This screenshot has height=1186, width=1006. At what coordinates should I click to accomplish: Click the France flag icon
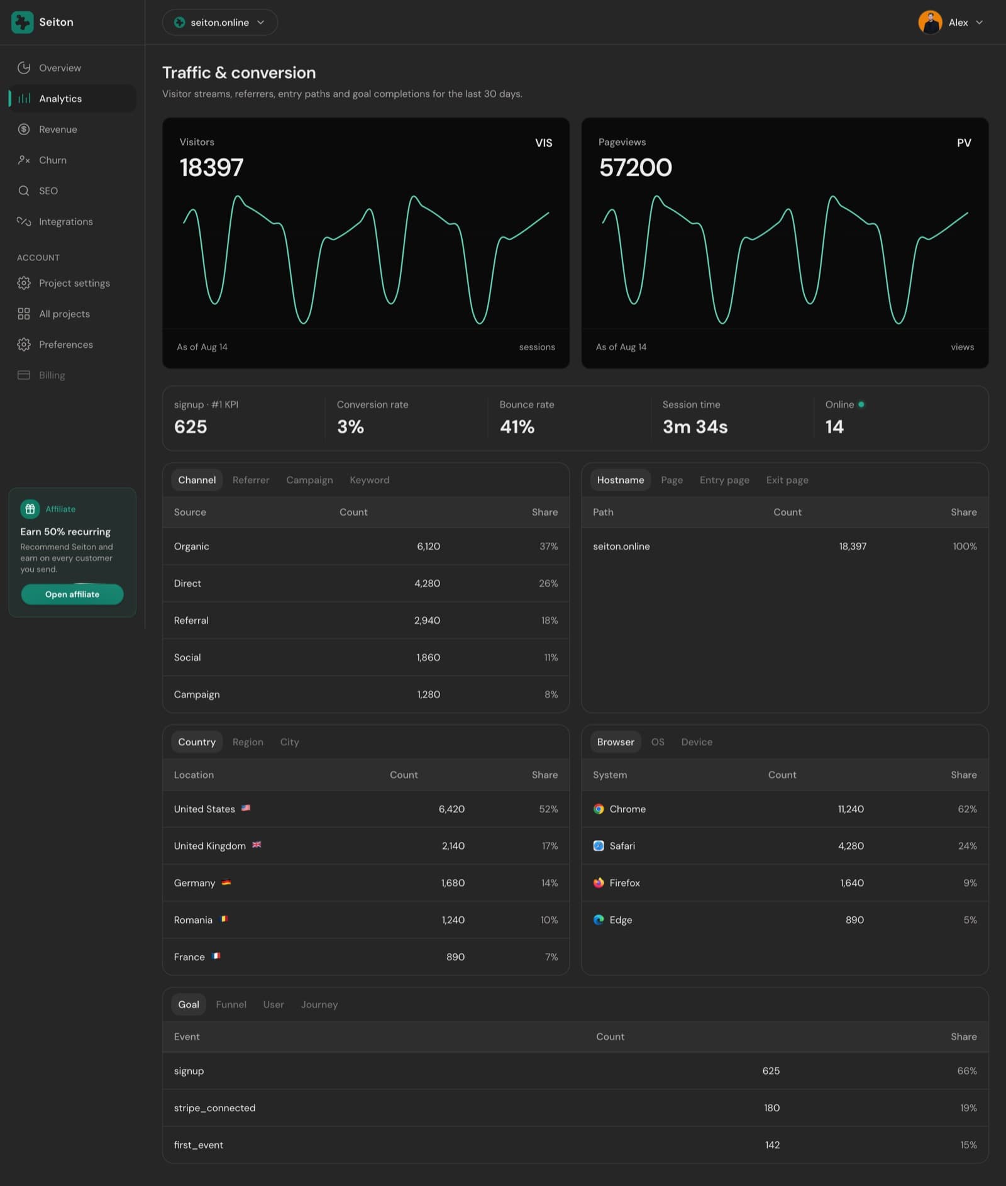pyautogui.click(x=216, y=957)
